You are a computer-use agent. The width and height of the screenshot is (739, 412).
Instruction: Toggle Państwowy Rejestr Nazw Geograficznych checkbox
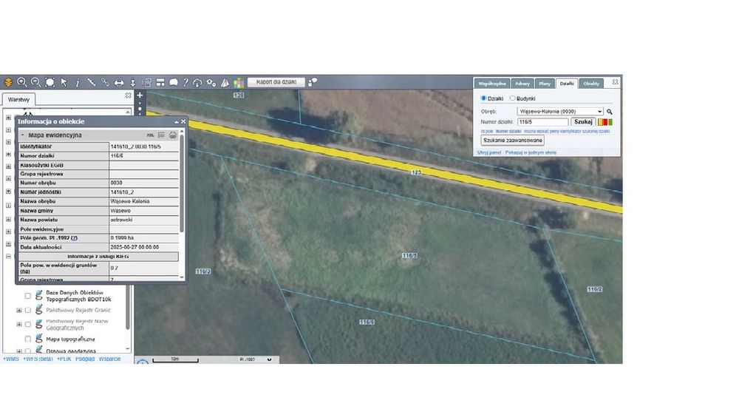(x=28, y=324)
